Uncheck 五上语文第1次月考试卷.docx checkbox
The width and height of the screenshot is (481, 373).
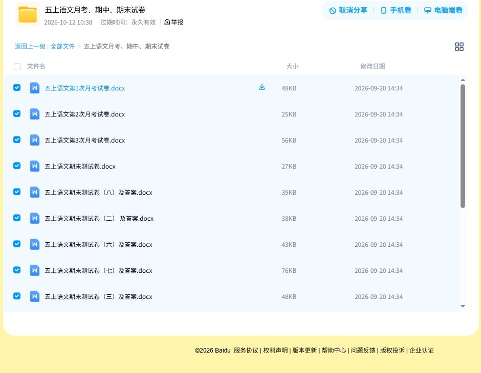[17, 87]
